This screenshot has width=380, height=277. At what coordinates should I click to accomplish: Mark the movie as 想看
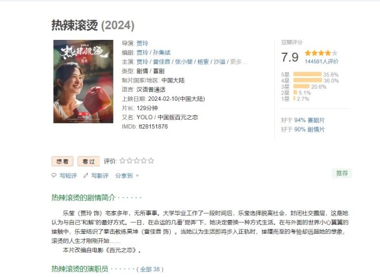pos(62,161)
